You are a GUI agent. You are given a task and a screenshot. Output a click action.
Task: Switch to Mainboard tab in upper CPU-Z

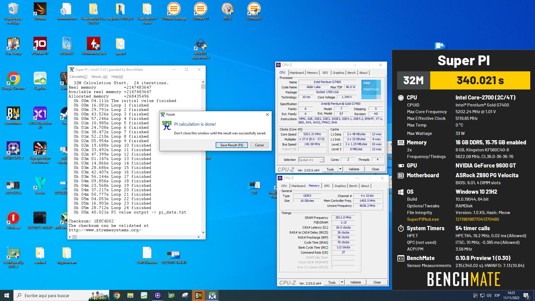click(x=297, y=73)
